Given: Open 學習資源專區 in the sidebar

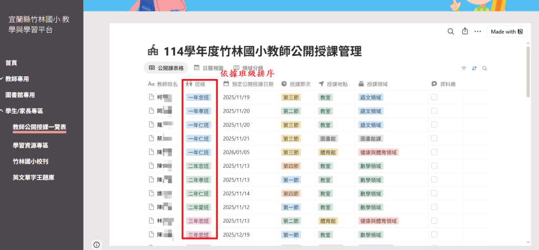Looking at the screenshot, I should tap(30, 145).
